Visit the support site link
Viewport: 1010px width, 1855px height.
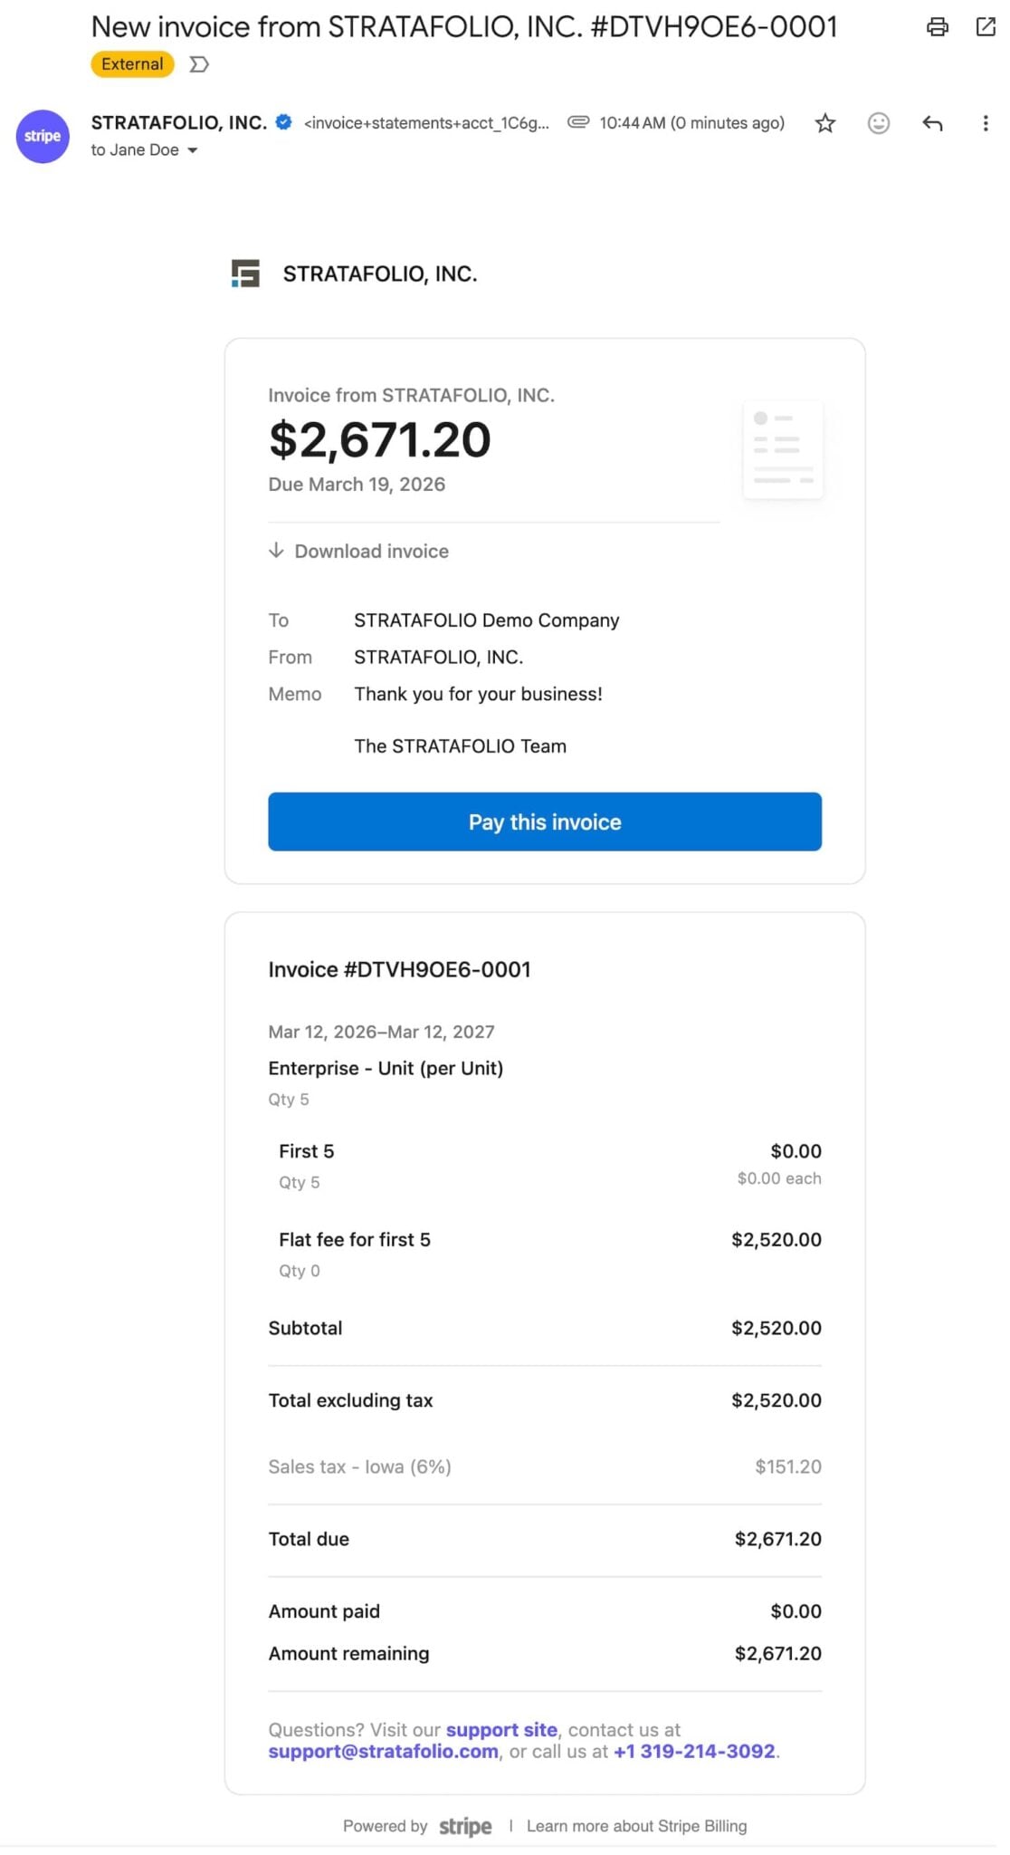tap(501, 1729)
